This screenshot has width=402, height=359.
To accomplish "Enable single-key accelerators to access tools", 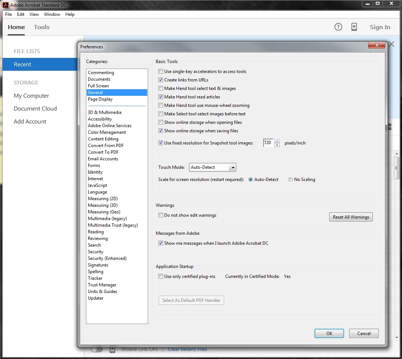I will [161, 72].
